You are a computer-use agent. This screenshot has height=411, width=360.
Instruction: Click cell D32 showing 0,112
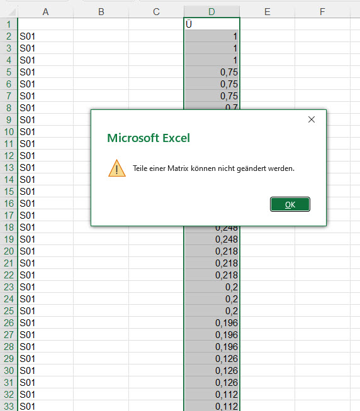(x=211, y=395)
